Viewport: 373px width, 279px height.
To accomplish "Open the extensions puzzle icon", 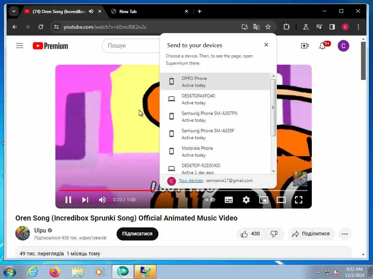I will 286,27.
